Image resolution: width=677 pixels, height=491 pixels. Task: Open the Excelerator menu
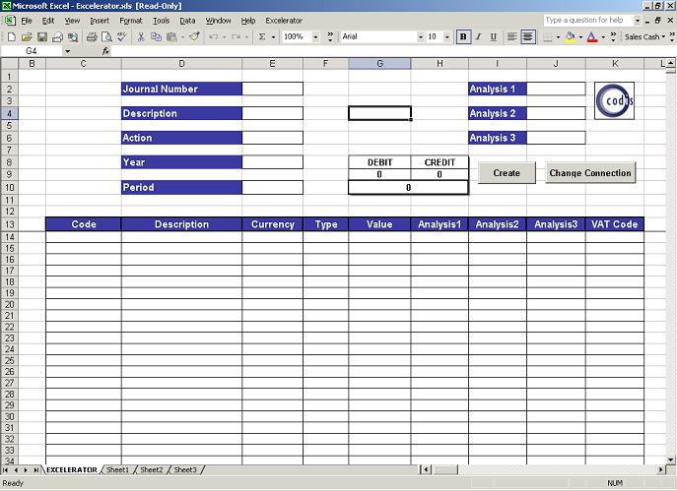[284, 21]
